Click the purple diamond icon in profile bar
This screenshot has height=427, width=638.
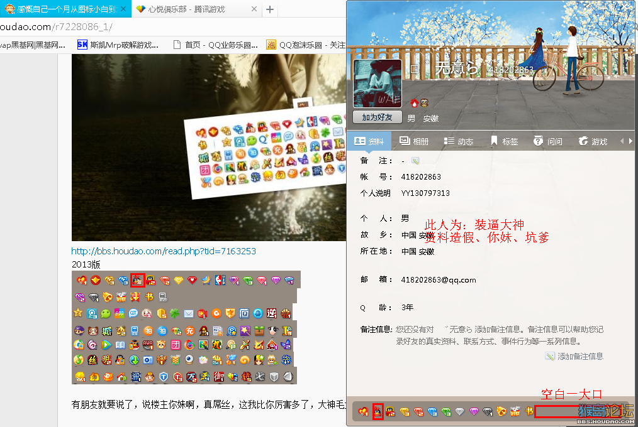click(474, 411)
